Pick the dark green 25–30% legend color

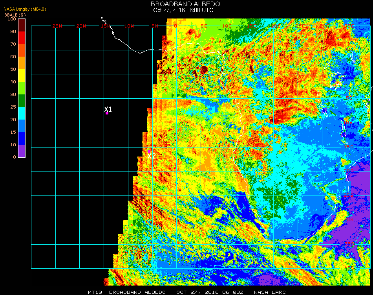[22, 101]
